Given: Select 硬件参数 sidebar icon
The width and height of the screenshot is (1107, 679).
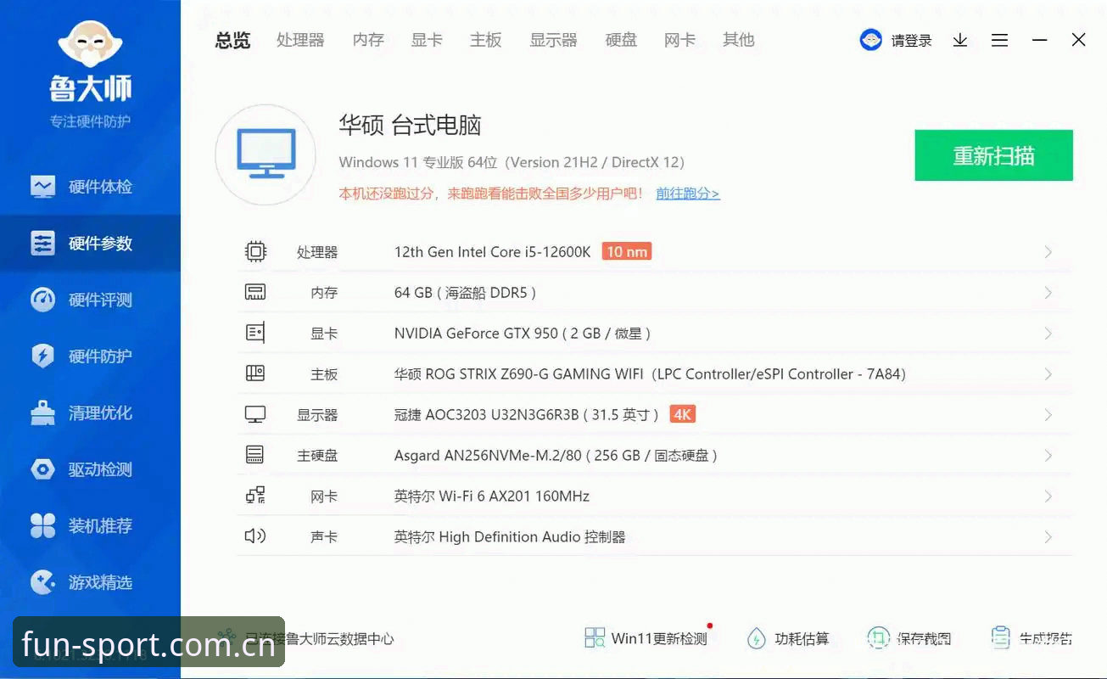Looking at the screenshot, I should point(42,244).
